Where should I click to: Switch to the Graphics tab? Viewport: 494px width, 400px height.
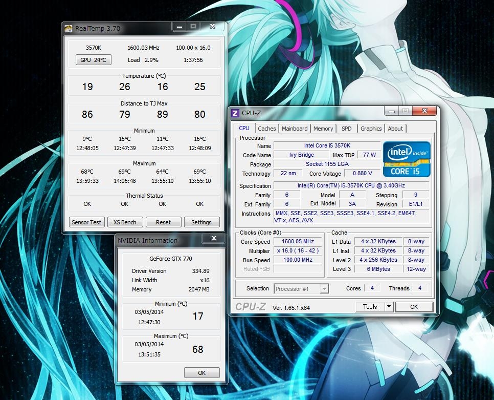(371, 129)
